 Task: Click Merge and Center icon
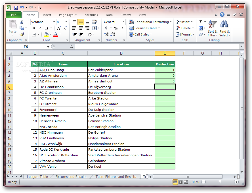point(94,28)
